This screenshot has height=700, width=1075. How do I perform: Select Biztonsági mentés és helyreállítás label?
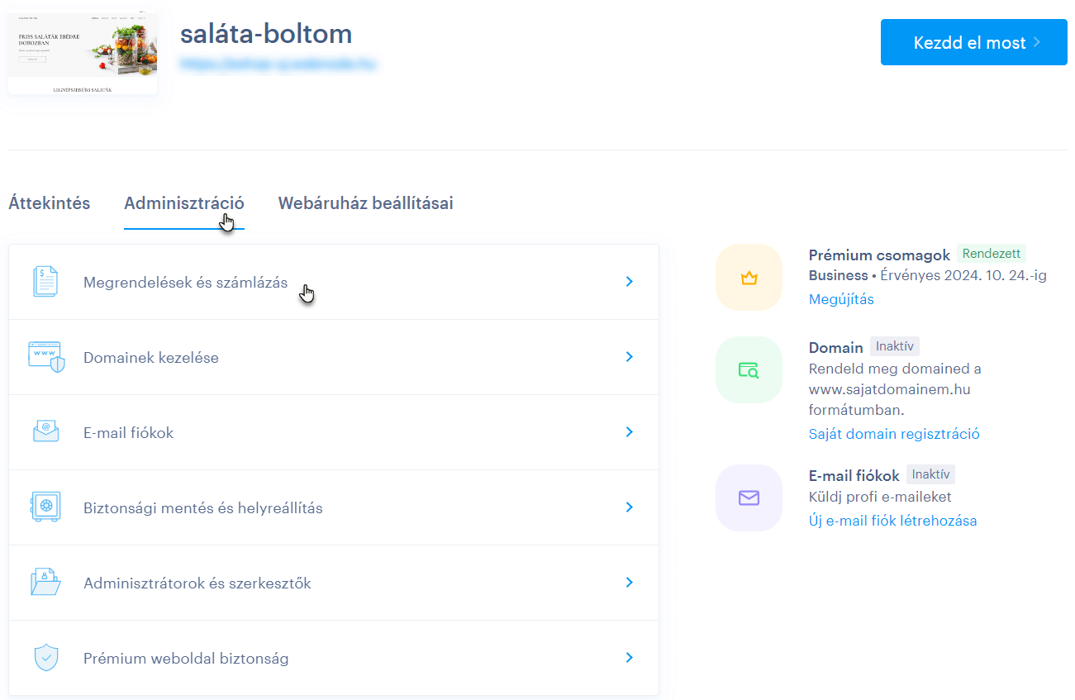coord(203,508)
